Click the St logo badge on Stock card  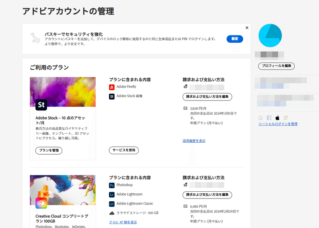tap(41, 105)
